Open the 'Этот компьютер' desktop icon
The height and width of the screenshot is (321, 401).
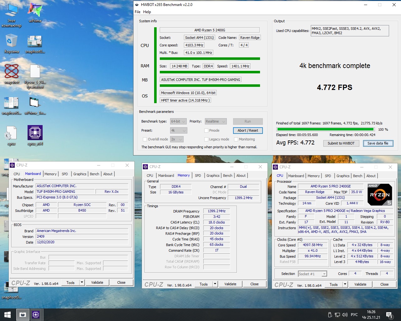(x=12, y=15)
